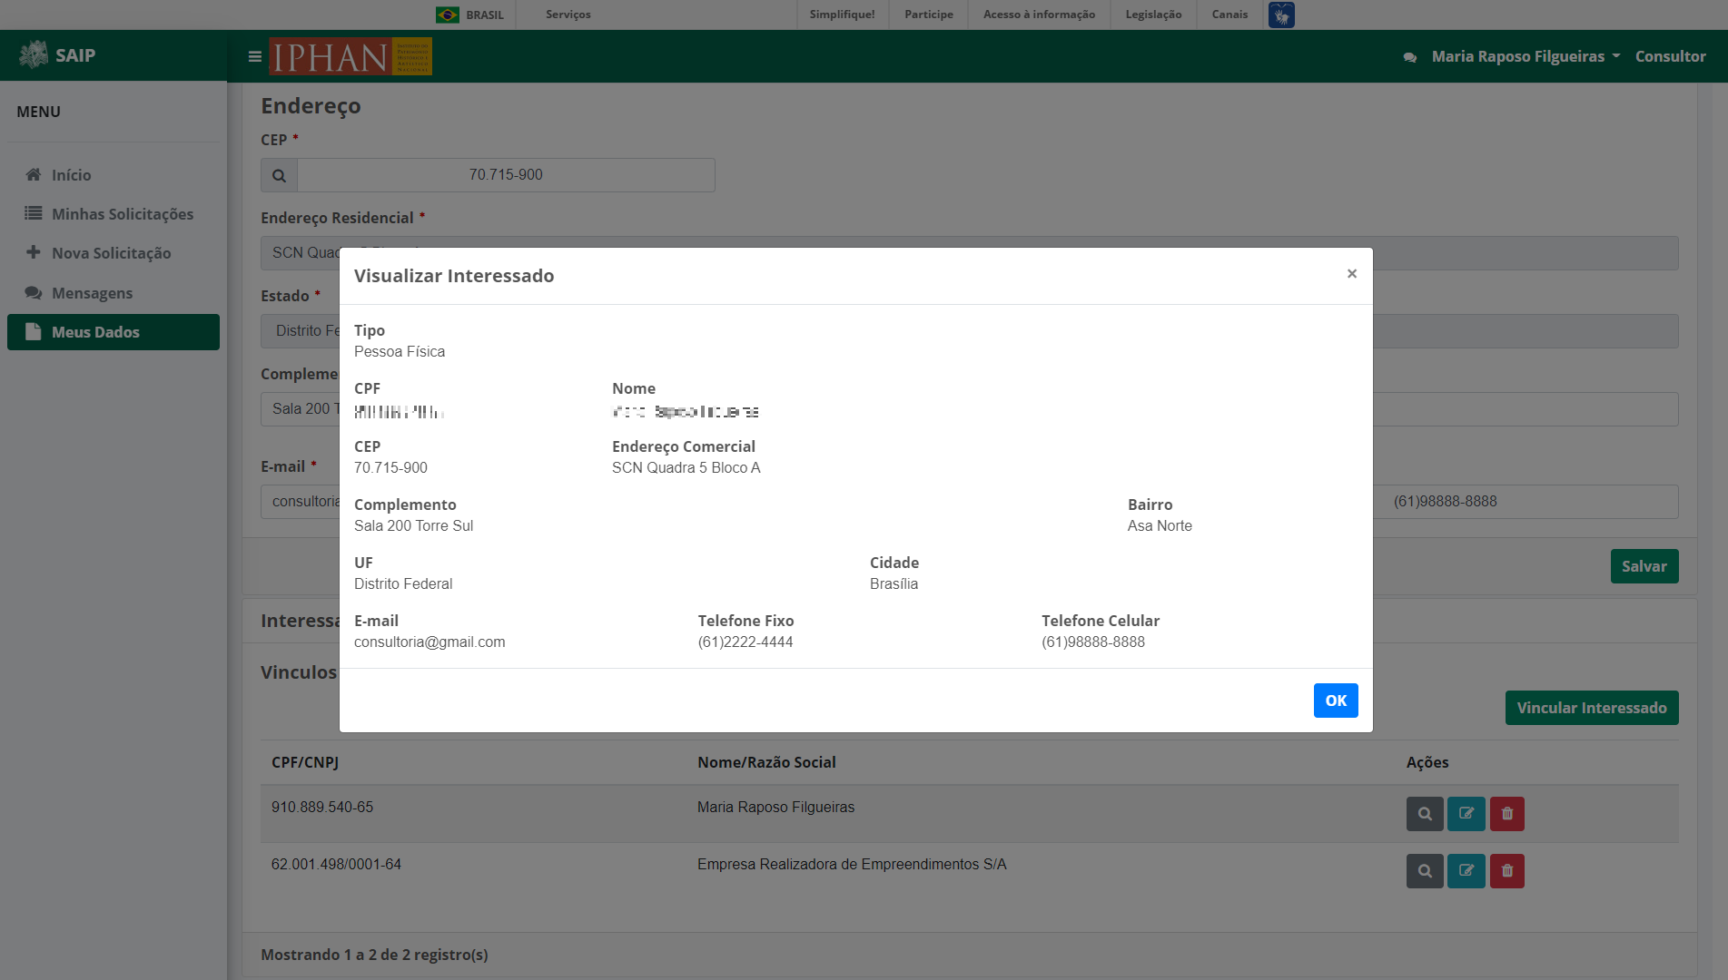Screen dimensions: 1728x980
Task: Open the accessibility Libras icon
Action: (x=1281, y=15)
